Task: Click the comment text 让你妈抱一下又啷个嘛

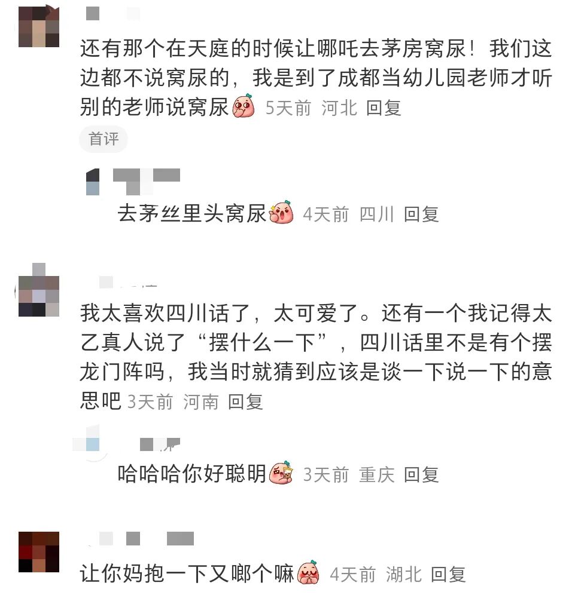Action: pyautogui.click(x=187, y=574)
